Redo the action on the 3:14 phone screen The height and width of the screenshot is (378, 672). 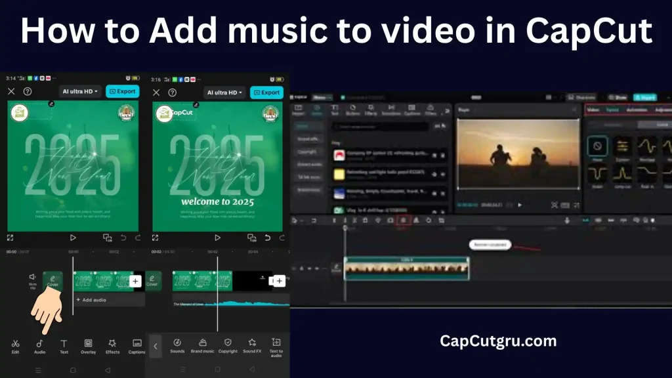pyautogui.click(x=138, y=238)
